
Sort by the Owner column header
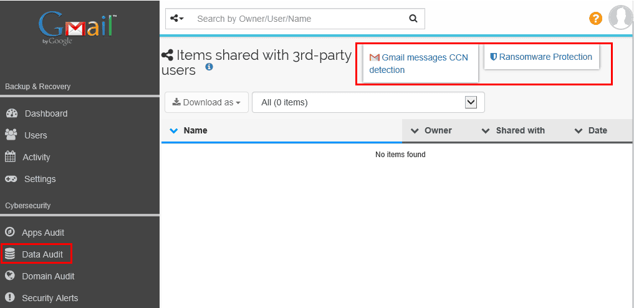438,130
